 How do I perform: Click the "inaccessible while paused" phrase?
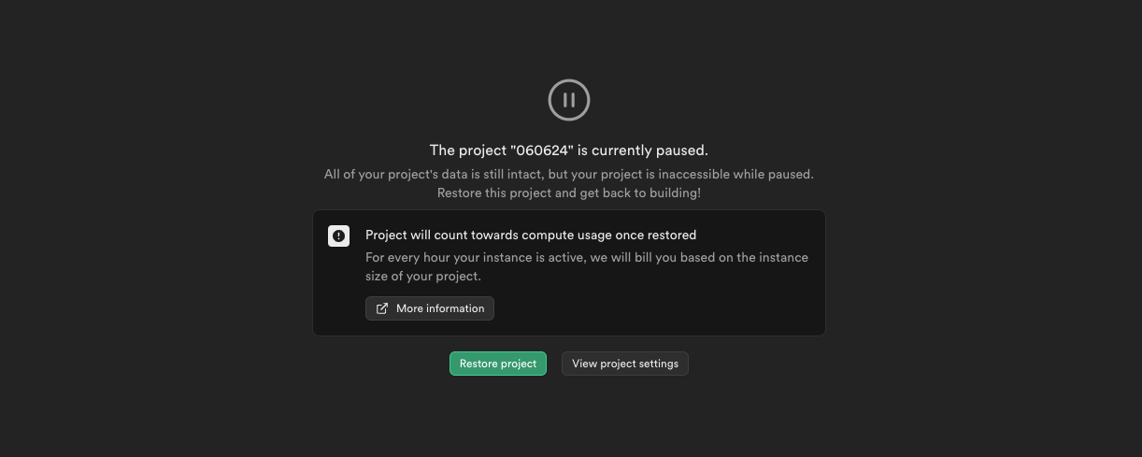coord(737,175)
